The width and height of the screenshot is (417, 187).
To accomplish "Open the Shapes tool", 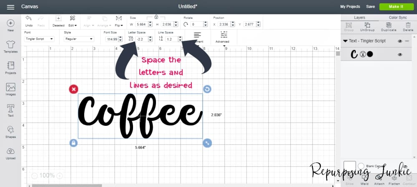I will tap(10, 130).
